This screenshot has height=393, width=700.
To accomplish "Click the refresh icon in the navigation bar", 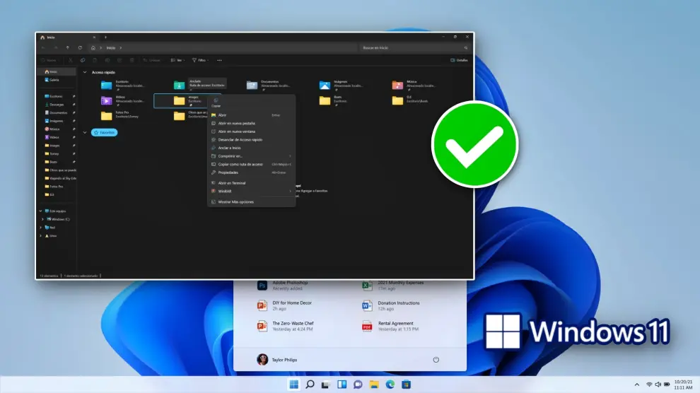I will (x=80, y=48).
